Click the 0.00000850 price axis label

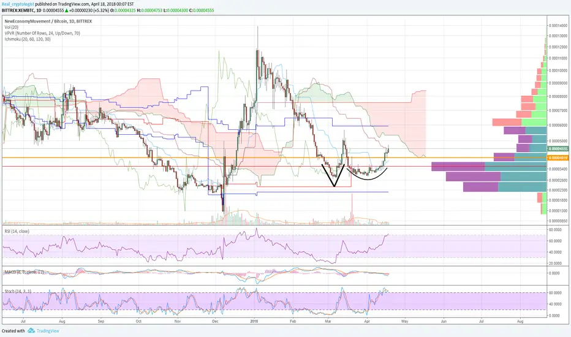(559, 221)
